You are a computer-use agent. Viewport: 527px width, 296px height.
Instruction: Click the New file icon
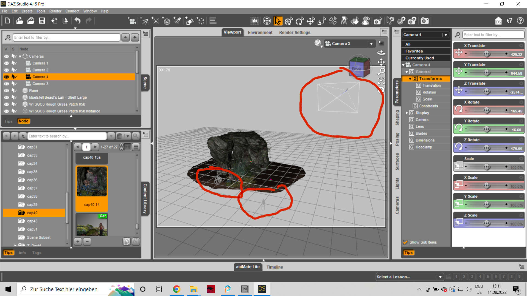pos(7,21)
